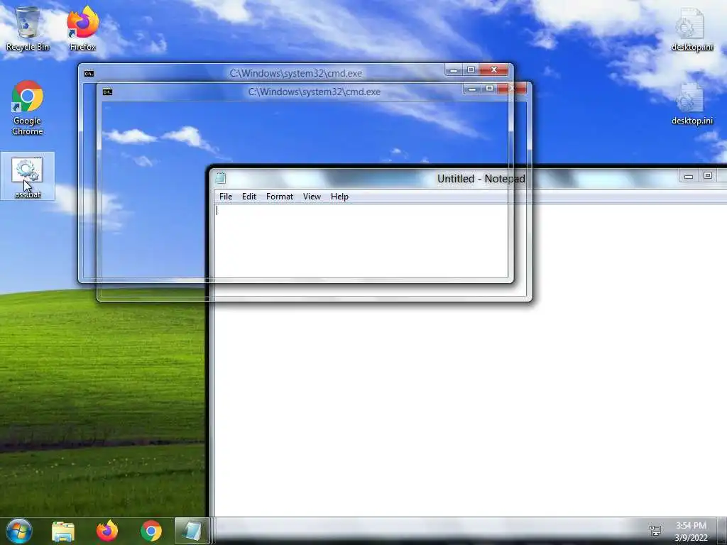Click the Untitled - Notepad title text
The image size is (727, 545).
click(481, 179)
